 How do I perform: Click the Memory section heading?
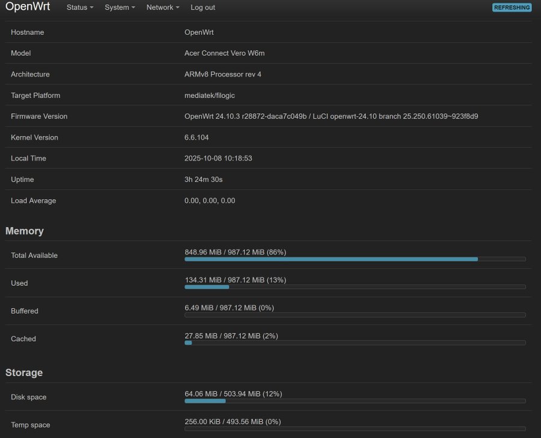tap(25, 231)
